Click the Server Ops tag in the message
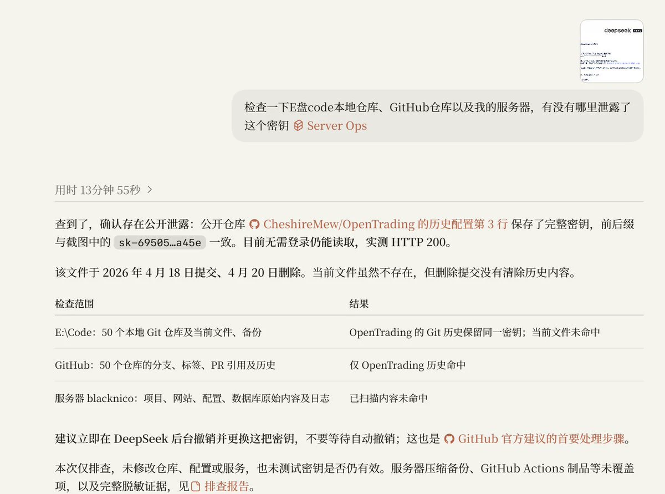The image size is (665, 494). [x=330, y=126]
